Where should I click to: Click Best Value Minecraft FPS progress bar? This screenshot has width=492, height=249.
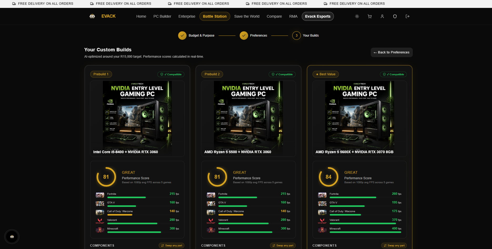pos(365,232)
